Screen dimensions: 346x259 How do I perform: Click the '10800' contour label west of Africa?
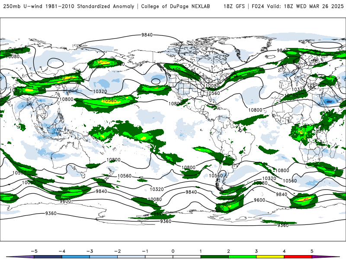tap(255, 110)
